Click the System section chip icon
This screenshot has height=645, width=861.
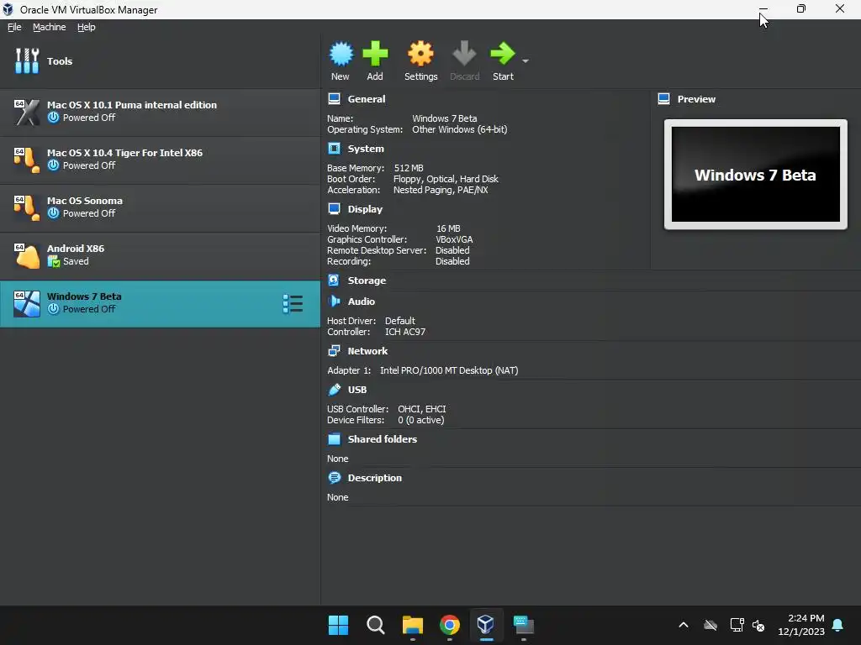pyautogui.click(x=334, y=148)
